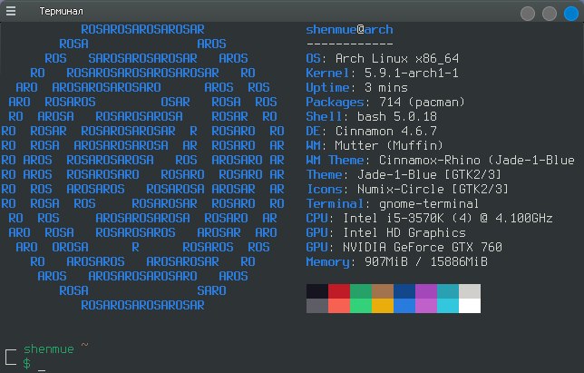Click Terminal value gnome-terminal
Viewport: 584px width, 373px height.
(x=429, y=204)
